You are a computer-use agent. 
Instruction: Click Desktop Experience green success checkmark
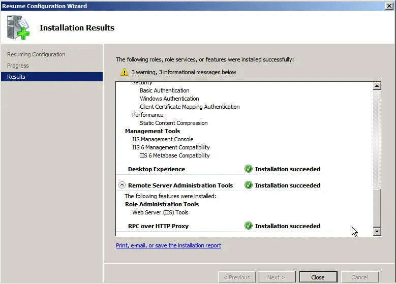tap(249, 169)
